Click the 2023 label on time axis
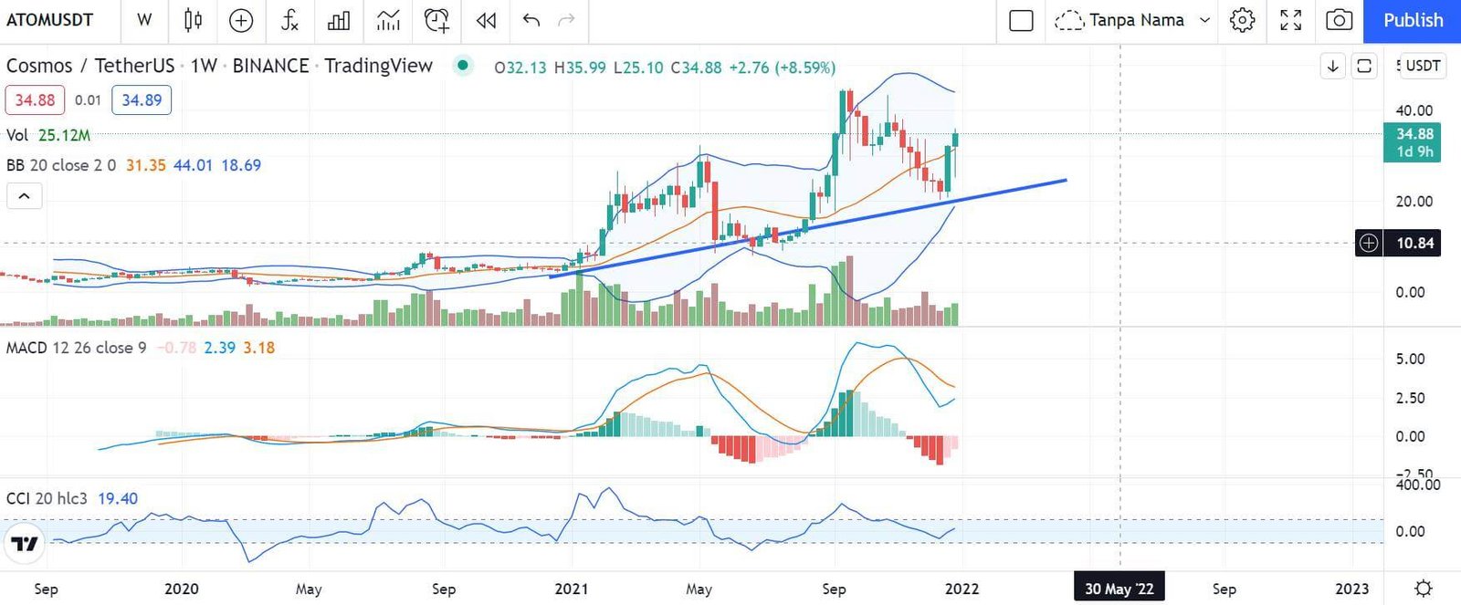The height and width of the screenshot is (605, 1461). 1352,589
